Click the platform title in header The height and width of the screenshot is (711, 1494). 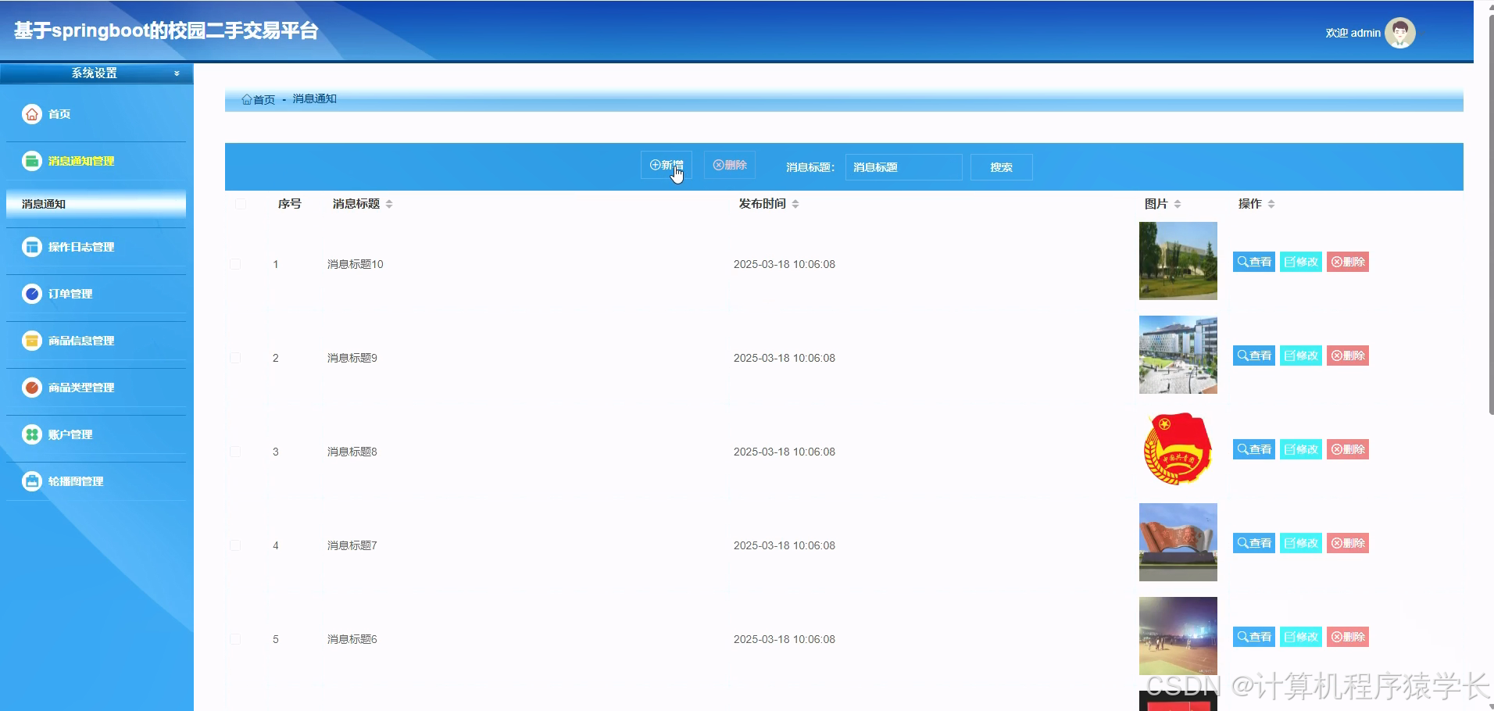[x=166, y=30]
